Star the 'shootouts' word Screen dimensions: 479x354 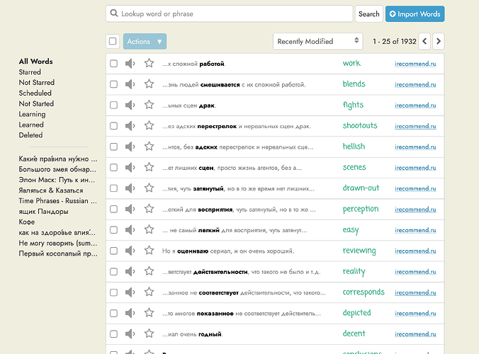point(149,125)
